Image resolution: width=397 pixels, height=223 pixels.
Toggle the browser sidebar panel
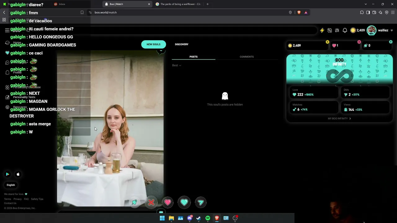click(368, 12)
